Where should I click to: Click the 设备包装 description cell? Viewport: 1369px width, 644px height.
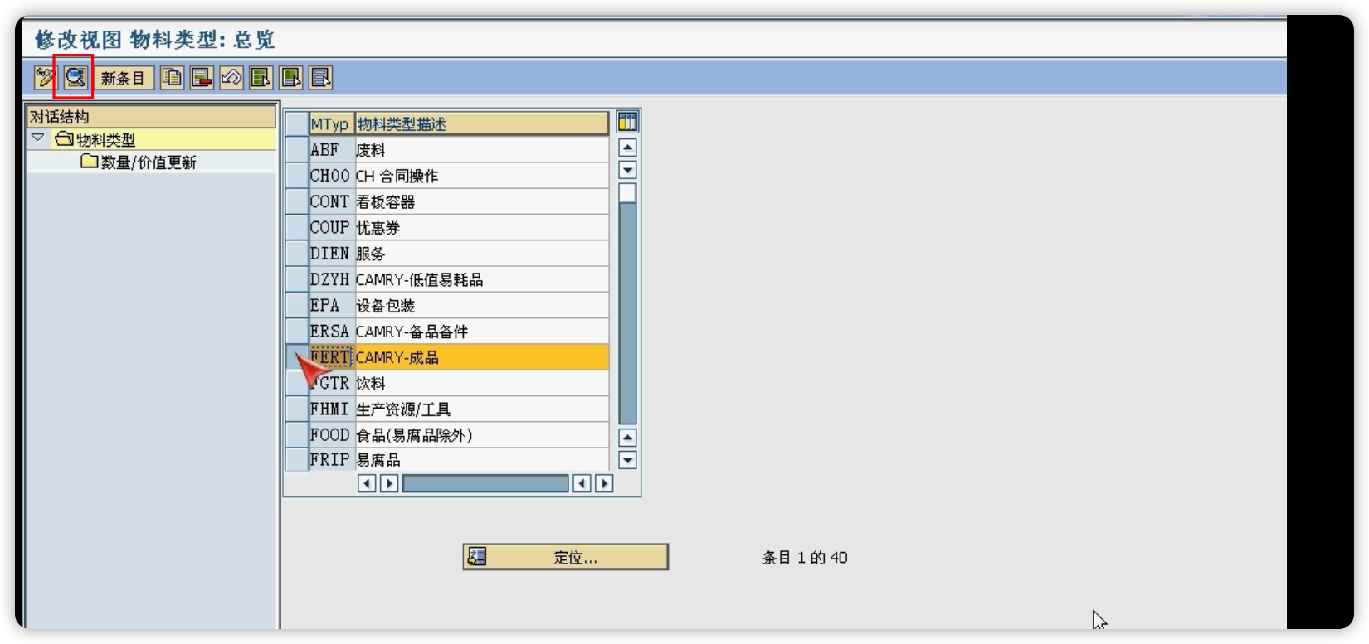(x=481, y=305)
